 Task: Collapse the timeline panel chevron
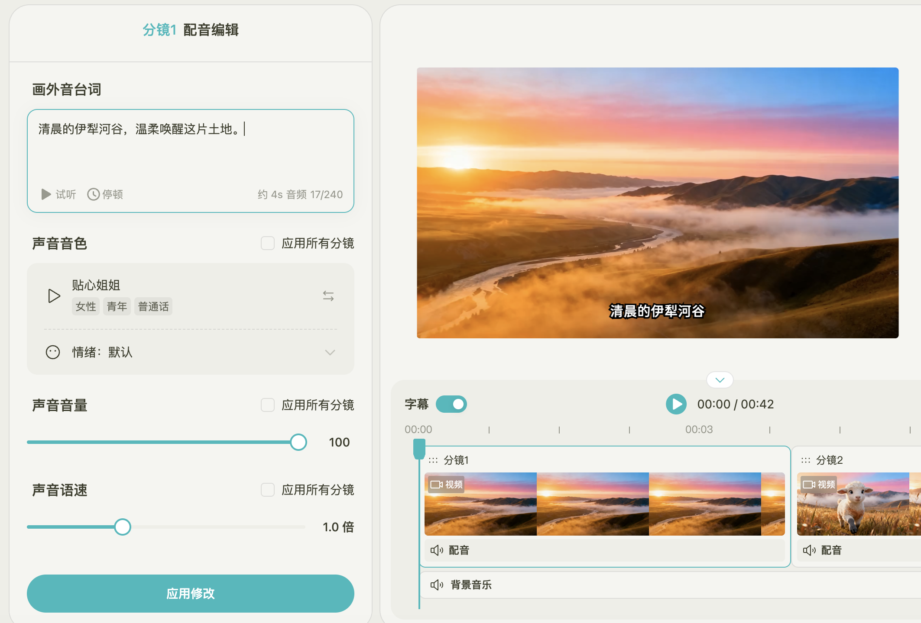click(719, 380)
